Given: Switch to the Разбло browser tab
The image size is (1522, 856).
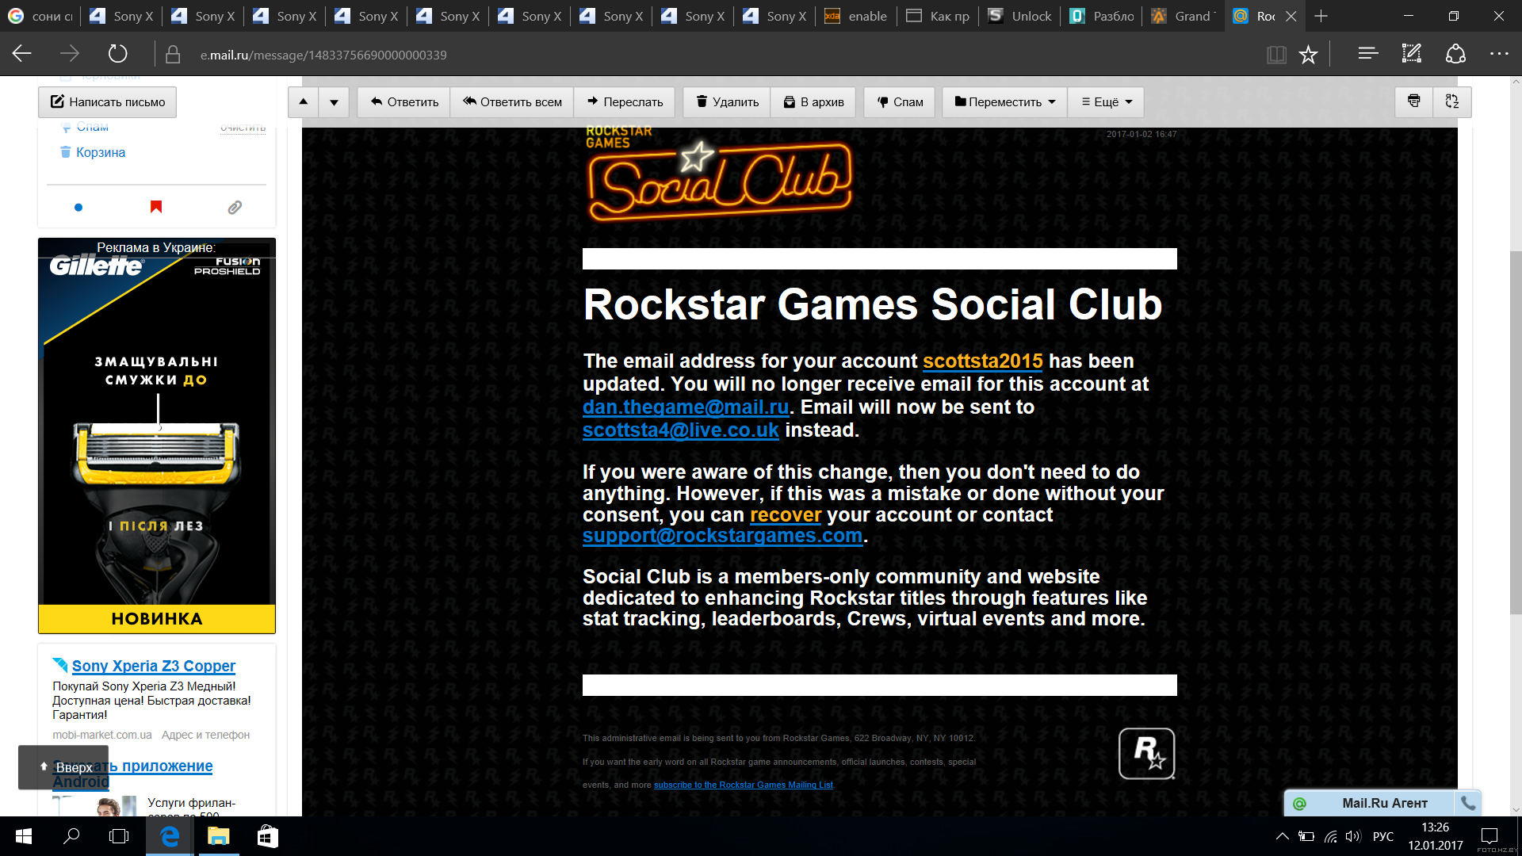Looking at the screenshot, I should 1102,16.
